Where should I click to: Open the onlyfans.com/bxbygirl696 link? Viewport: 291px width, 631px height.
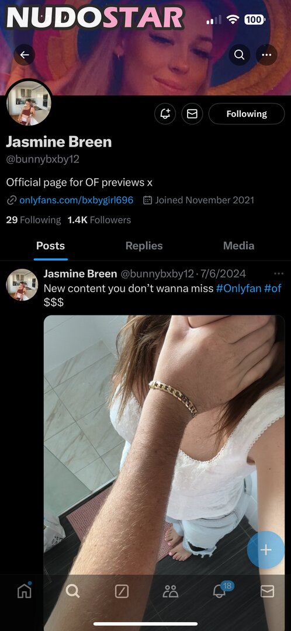pos(76,200)
